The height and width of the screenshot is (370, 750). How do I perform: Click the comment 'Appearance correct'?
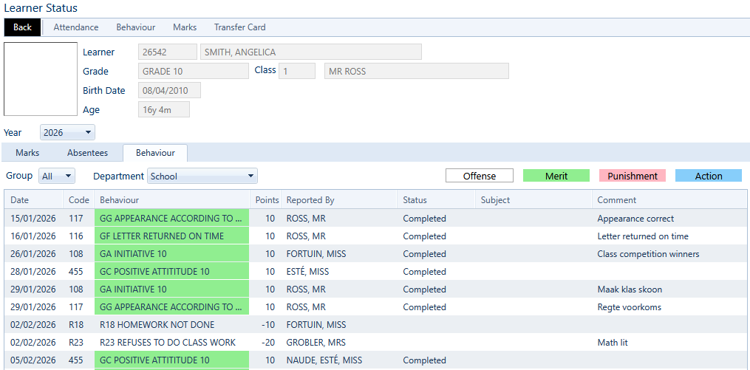(635, 219)
